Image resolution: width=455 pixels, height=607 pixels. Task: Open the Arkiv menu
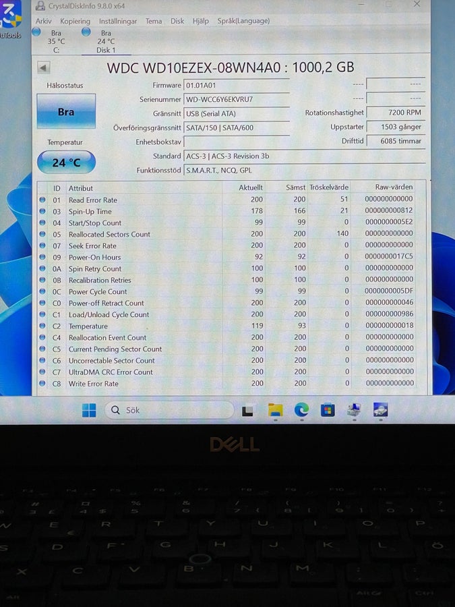coord(43,21)
